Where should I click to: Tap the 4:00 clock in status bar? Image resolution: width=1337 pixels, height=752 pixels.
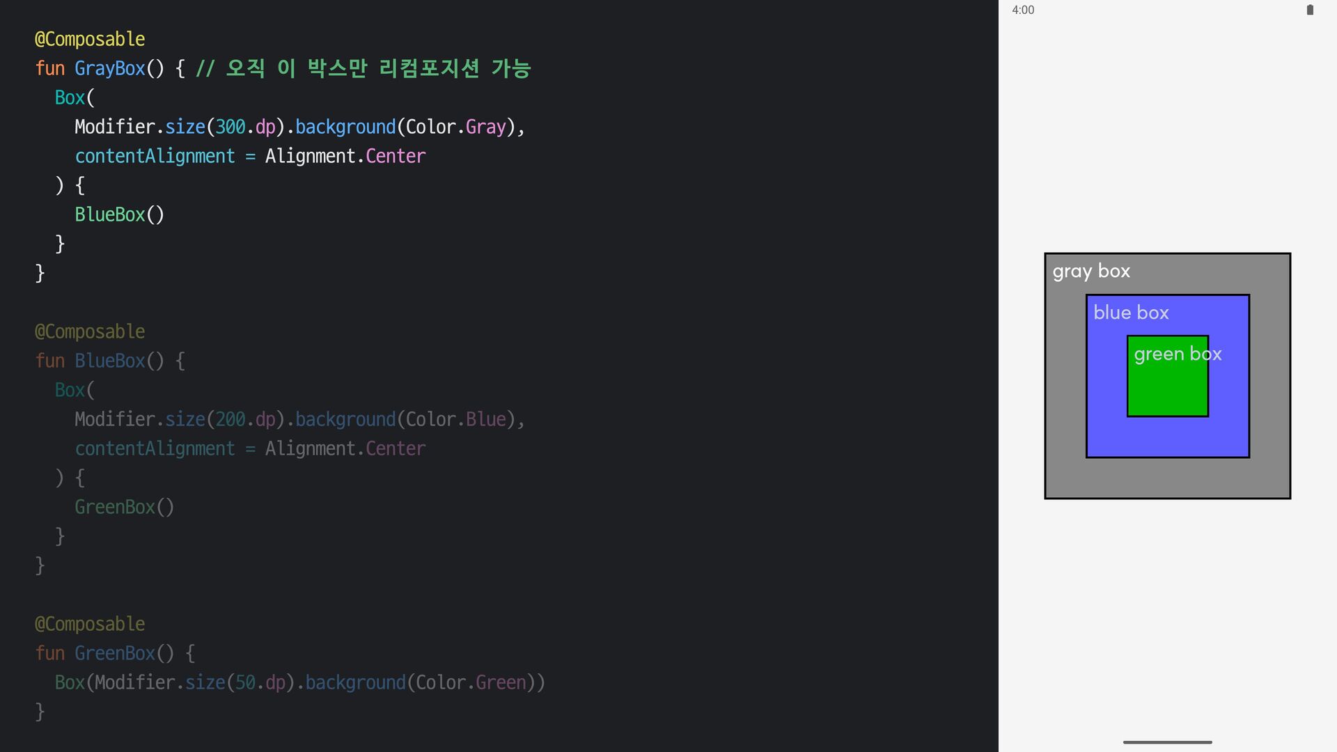click(1022, 10)
